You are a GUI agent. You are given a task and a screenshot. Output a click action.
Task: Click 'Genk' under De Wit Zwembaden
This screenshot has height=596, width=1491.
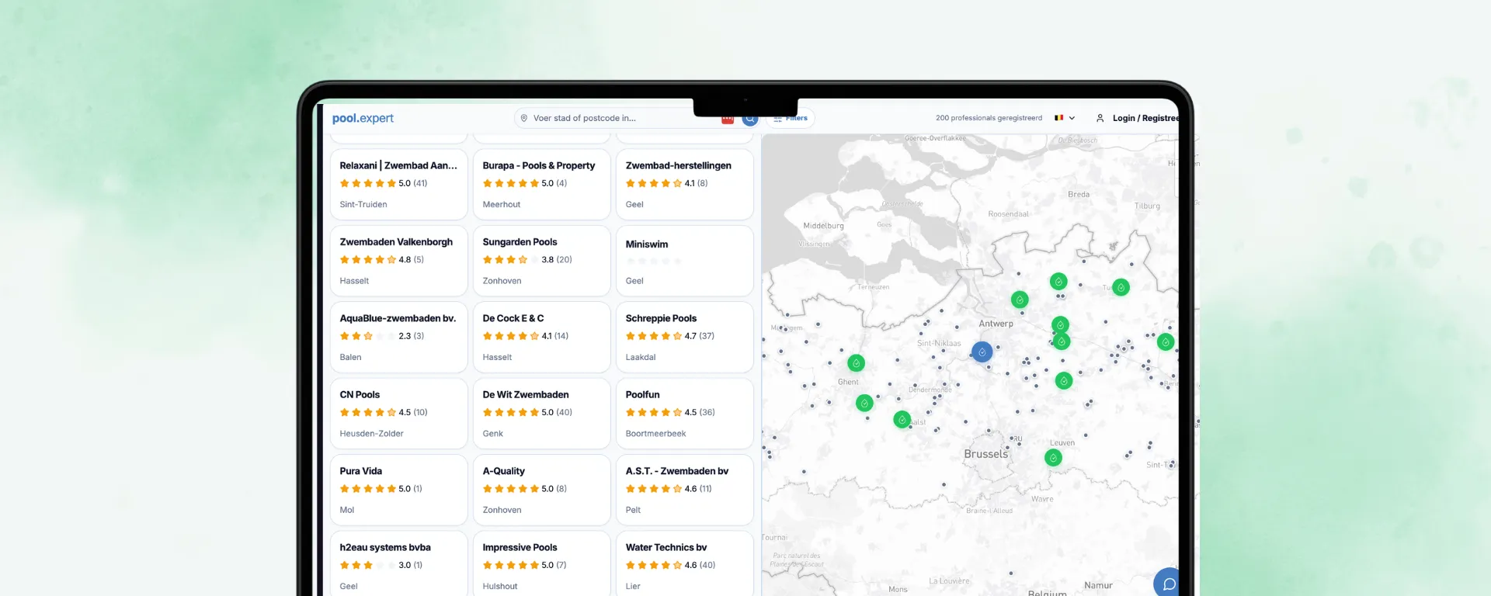pos(492,433)
